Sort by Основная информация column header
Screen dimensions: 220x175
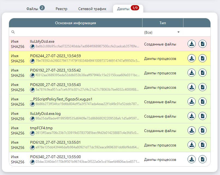click(75, 23)
